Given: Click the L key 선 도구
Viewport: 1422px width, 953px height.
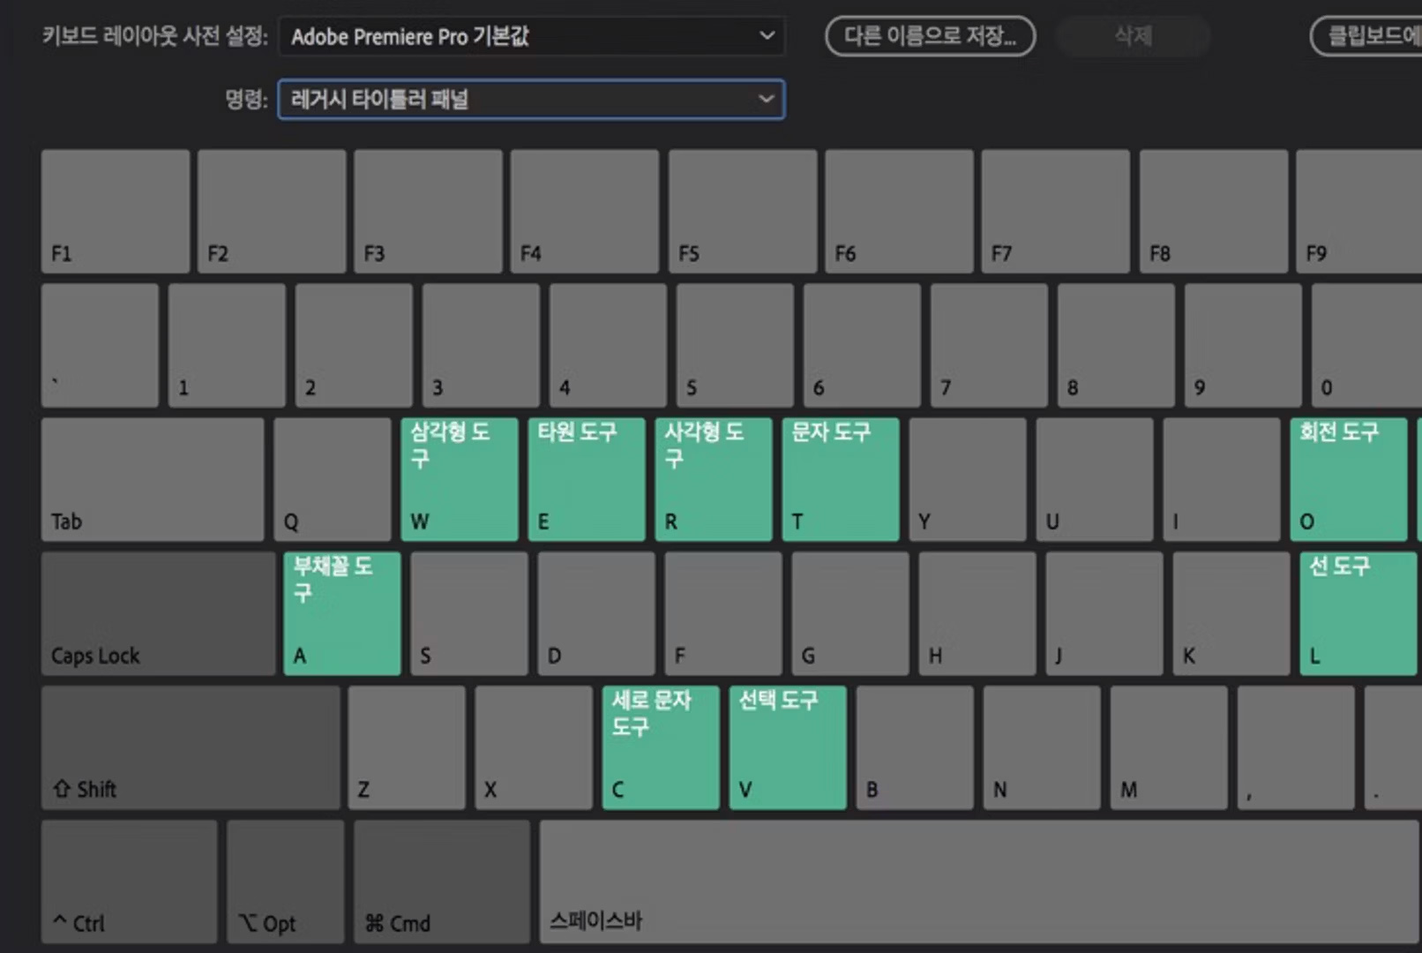Looking at the screenshot, I should pos(1358,613).
